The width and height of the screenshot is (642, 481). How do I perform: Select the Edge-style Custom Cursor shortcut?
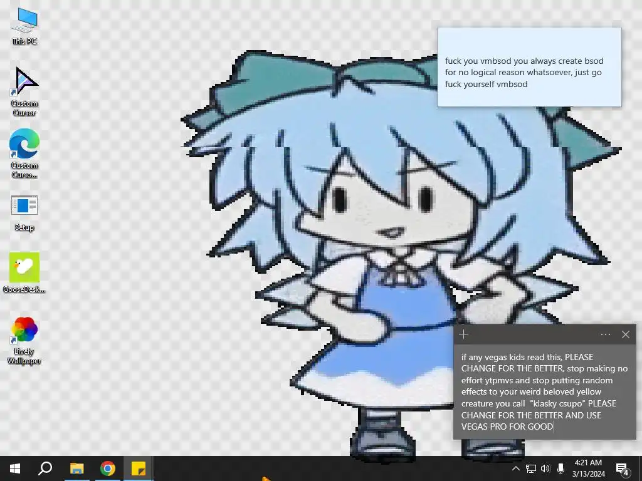pos(24,153)
